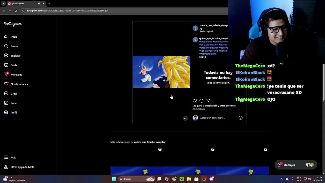
Task: Open quiere_que_le.baile_everyday link under Más publicaciones
Action: [150, 142]
